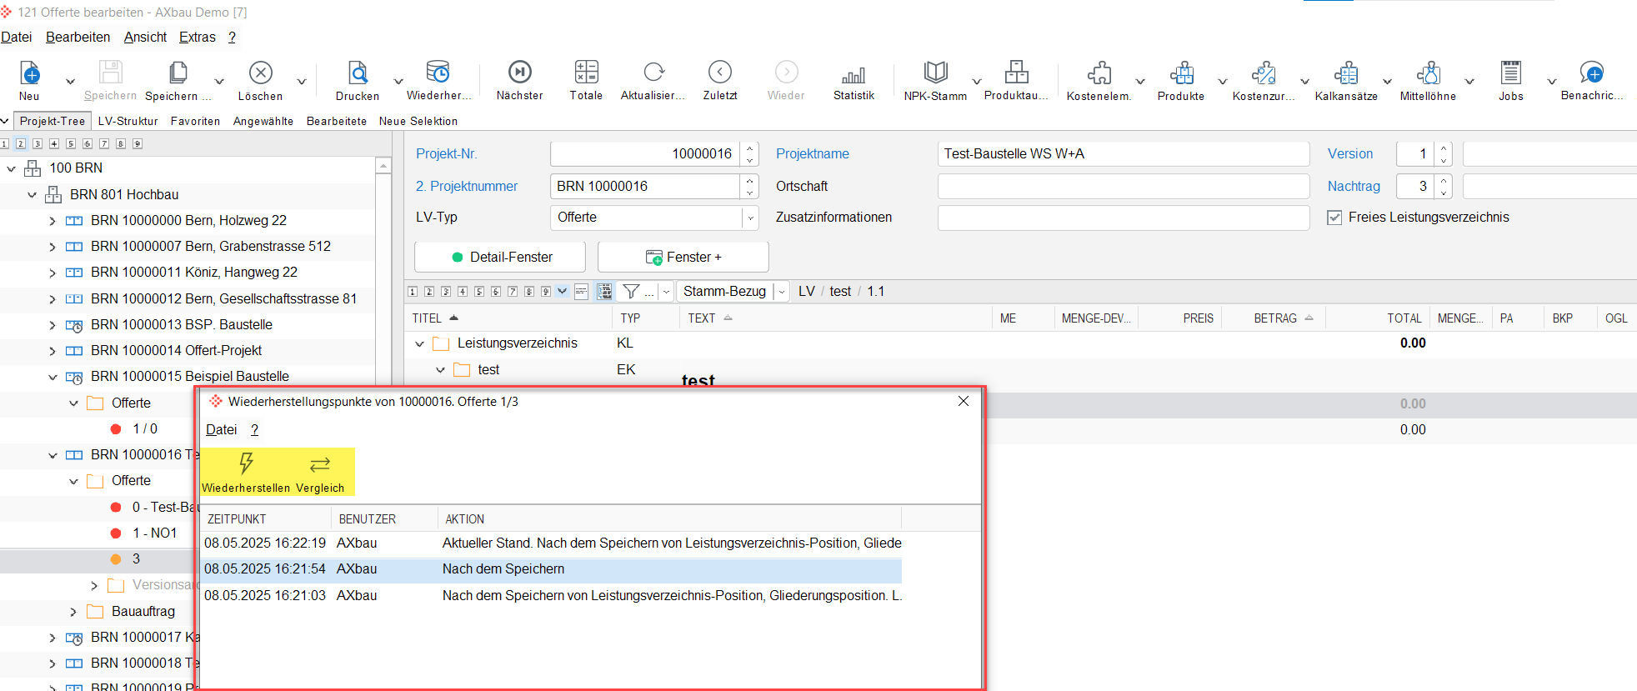Open the Jobs list icon

click(x=1511, y=73)
